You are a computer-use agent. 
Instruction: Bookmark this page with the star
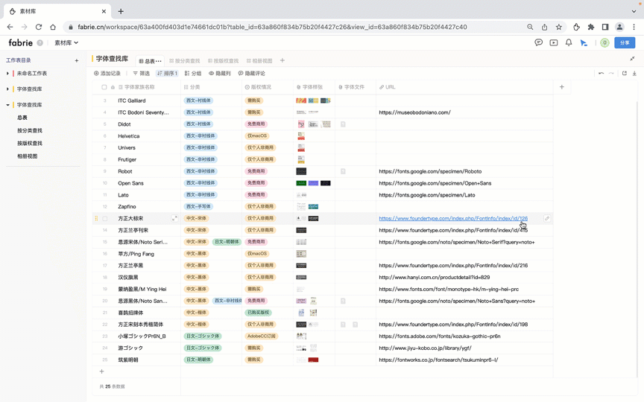pyautogui.click(x=558, y=27)
